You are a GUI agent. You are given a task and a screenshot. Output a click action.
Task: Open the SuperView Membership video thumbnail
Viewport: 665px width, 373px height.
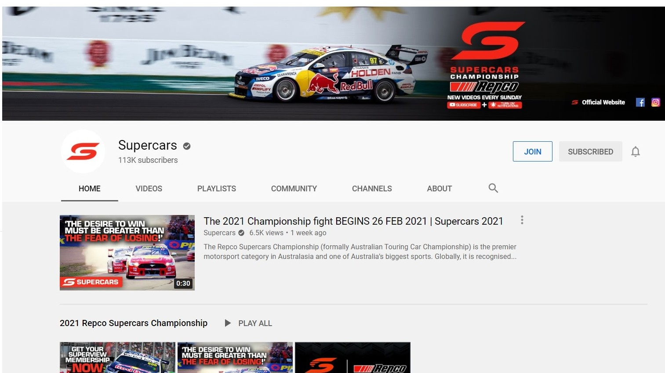coord(117,358)
